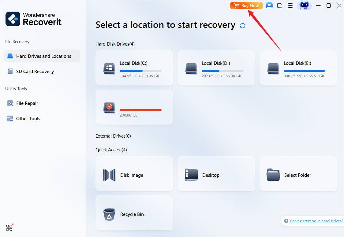Select the File Repair tool icon
Screen dimensions: 344x237
(10, 103)
